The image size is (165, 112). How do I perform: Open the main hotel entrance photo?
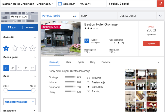pos(61,39)
